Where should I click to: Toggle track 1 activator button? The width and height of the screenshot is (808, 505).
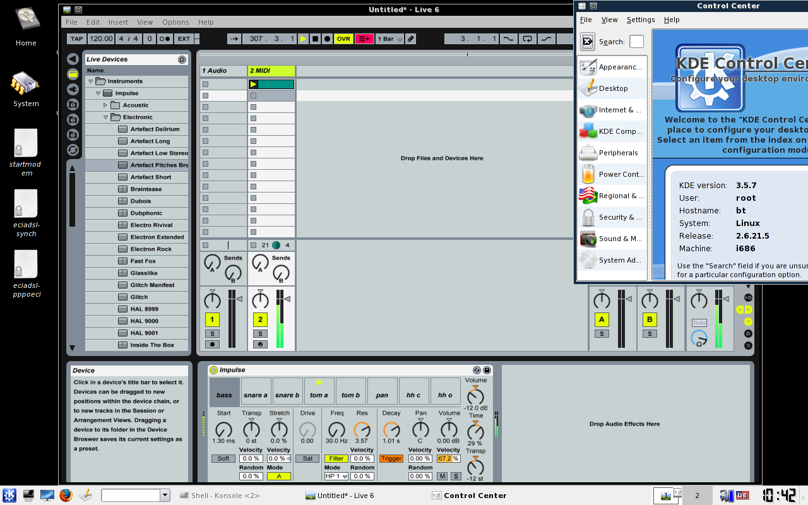coord(212,319)
